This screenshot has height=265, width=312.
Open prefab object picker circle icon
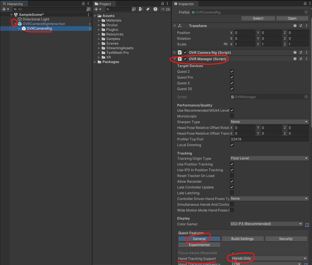coord(306,12)
